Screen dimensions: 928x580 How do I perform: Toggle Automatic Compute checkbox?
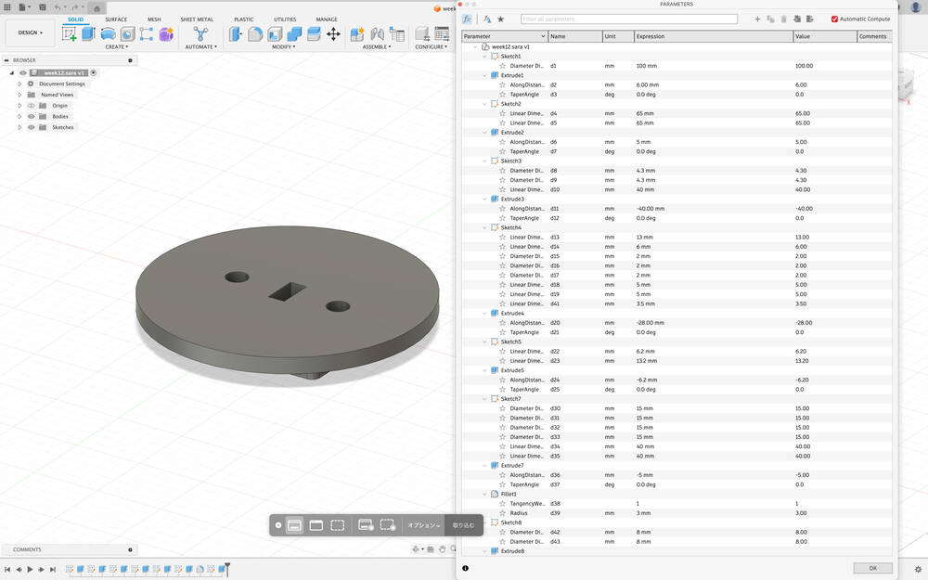[x=834, y=19]
